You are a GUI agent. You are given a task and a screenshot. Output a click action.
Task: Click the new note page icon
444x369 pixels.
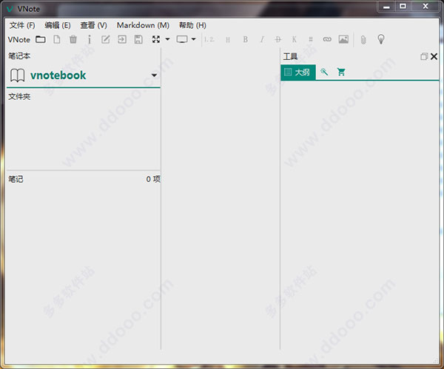click(57, 39)
